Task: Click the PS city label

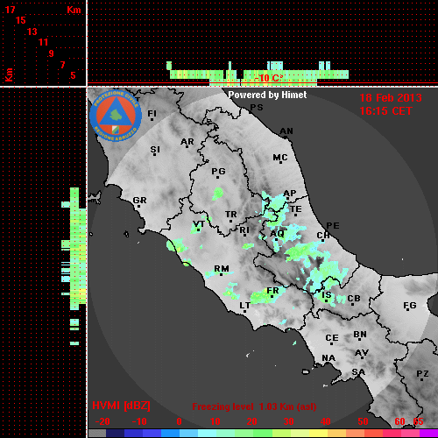Action: point(257,108)
